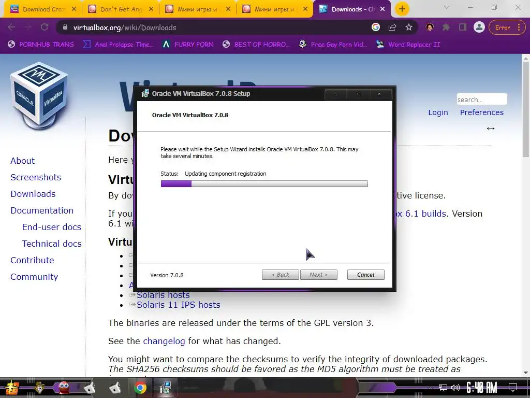530x398 pixels.
Task: Reload the VirtualBox downloads page
Action: [x=45, y=27]
